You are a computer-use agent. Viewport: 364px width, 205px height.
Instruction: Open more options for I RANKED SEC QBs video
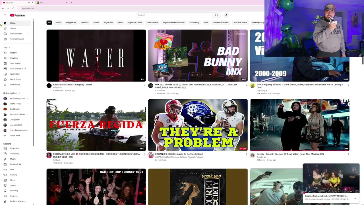coord(246,154)
